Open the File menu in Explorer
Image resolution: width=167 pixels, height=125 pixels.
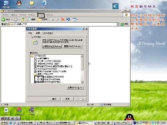point(5,15)
